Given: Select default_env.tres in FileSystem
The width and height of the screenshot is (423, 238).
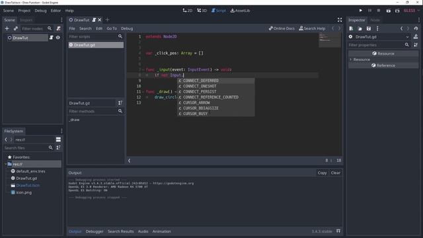Looking at the screenshot, I should click(x=30, y=171).
